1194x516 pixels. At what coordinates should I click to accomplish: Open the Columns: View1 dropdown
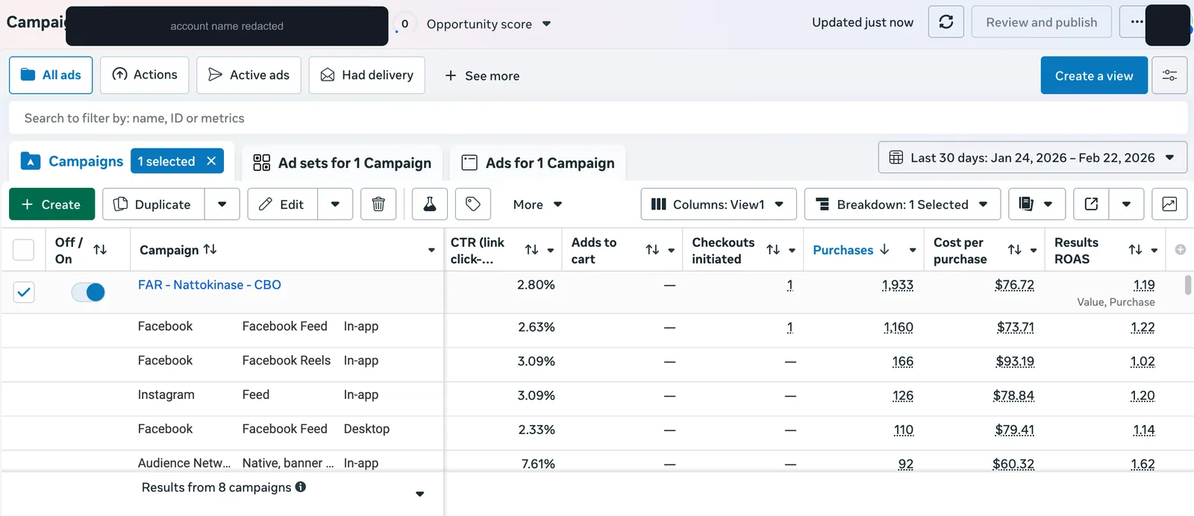(719, 204)
